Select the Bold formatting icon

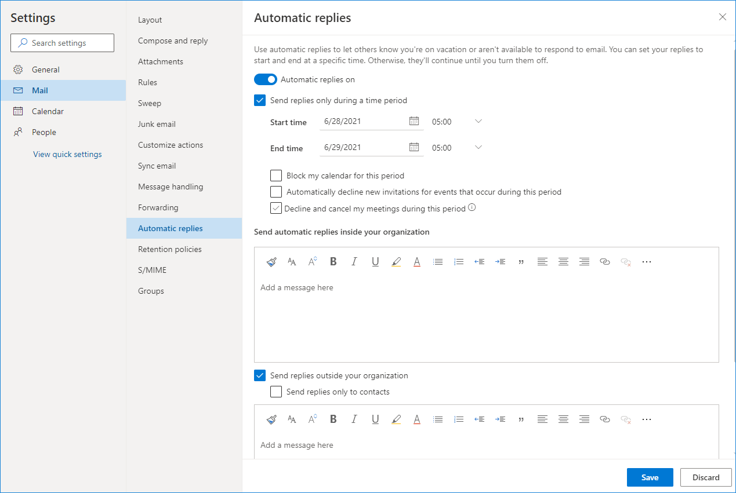click(333, 261)
